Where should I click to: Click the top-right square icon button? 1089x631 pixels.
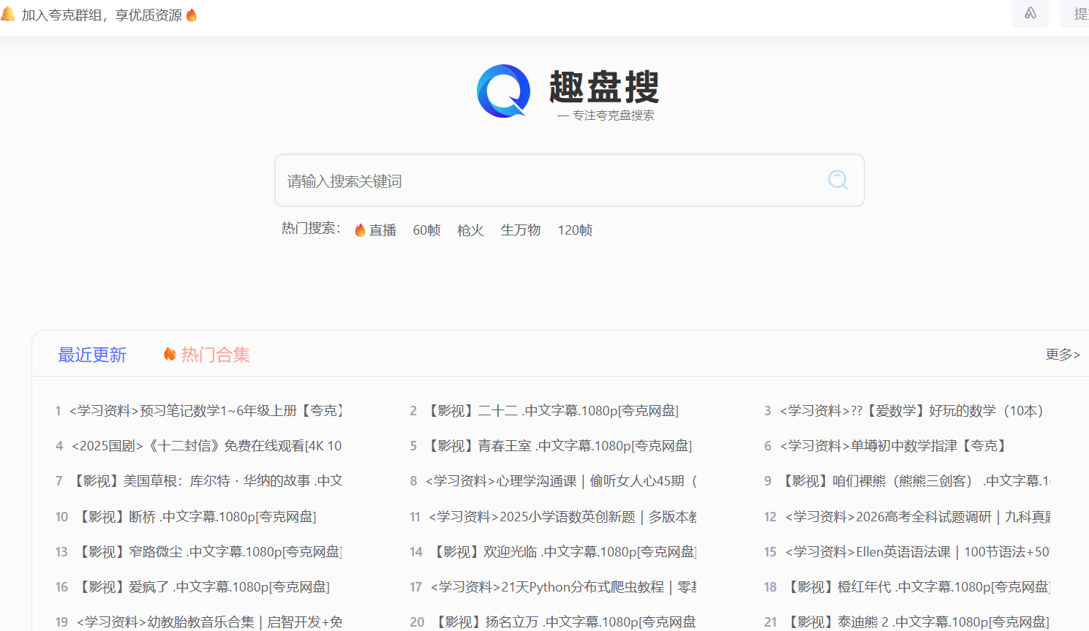(1030, 13)
